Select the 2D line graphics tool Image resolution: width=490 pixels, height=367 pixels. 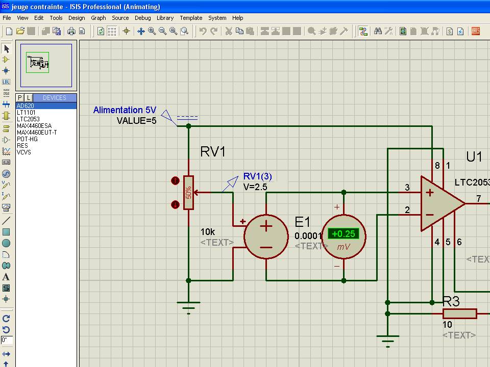point(6,221)
